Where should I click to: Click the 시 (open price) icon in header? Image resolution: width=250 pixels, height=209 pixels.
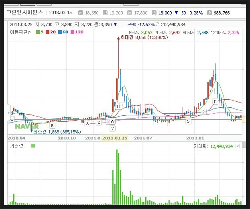(x=81, y=13)
